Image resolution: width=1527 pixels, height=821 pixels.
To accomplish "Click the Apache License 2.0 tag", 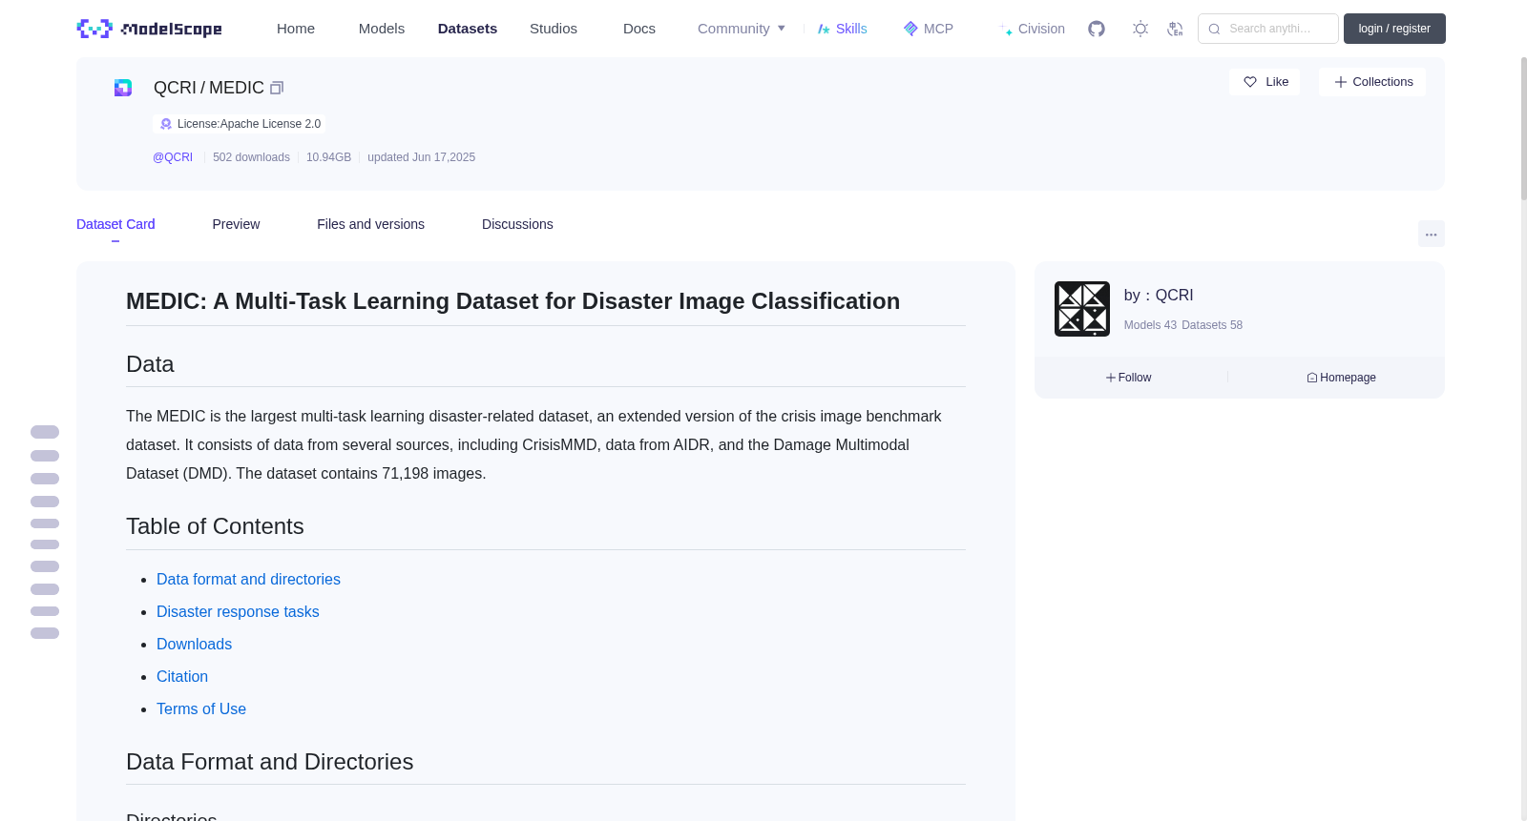I will point(240,124).
